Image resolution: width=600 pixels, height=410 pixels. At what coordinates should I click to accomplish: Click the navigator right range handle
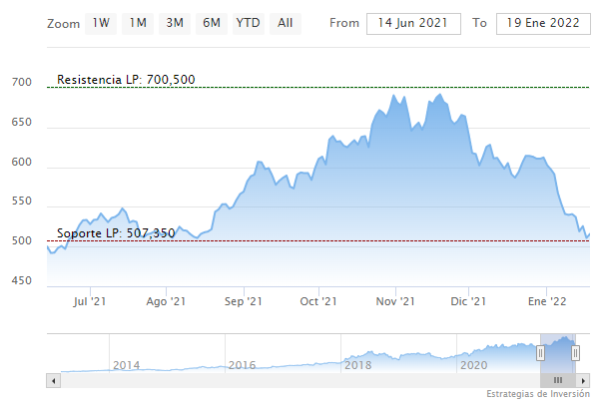pyautogui.click(x=575, y=352)
